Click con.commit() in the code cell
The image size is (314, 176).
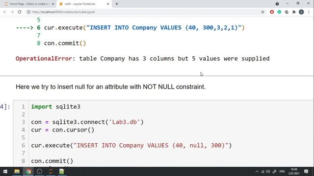[52, 161]
